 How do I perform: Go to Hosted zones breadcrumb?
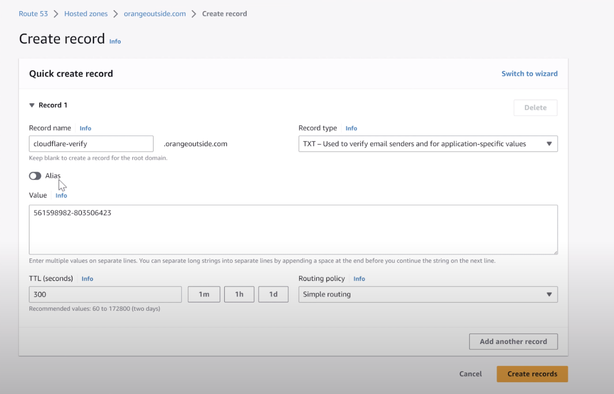pos(86,14)
